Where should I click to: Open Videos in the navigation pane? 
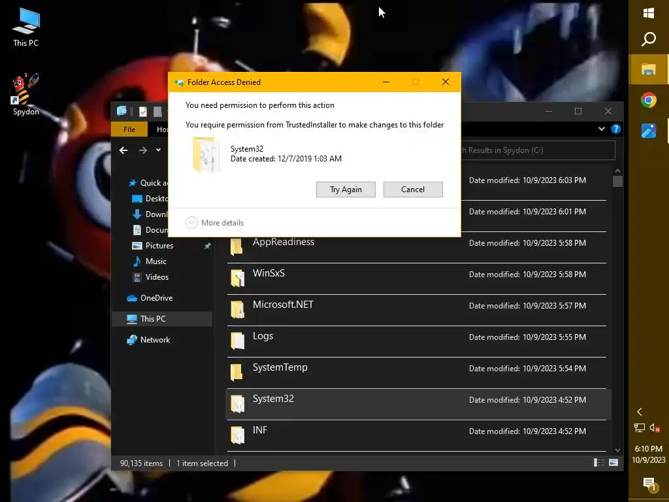tap(151, 277)
